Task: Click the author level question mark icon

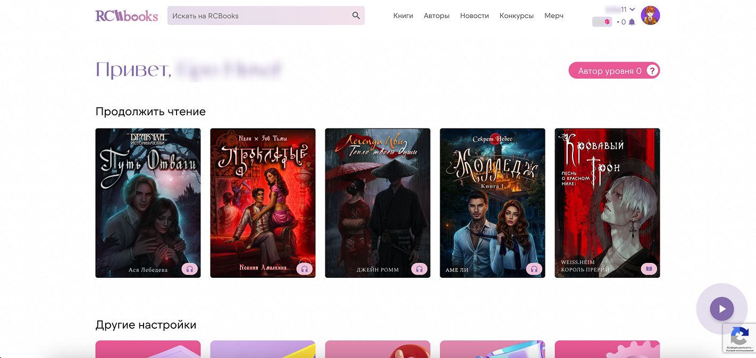Action: [x=652, y=71]
